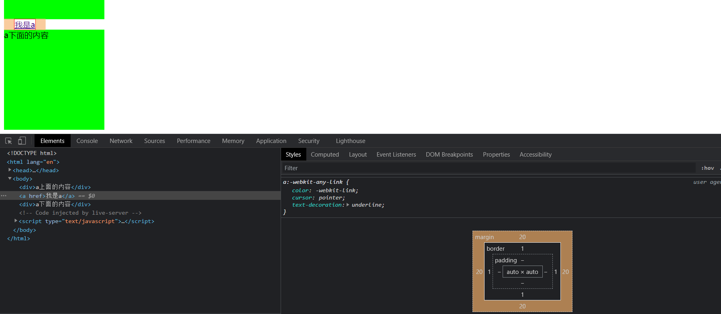
Task: Click the auto × auto content box
Action: point(522,272)
